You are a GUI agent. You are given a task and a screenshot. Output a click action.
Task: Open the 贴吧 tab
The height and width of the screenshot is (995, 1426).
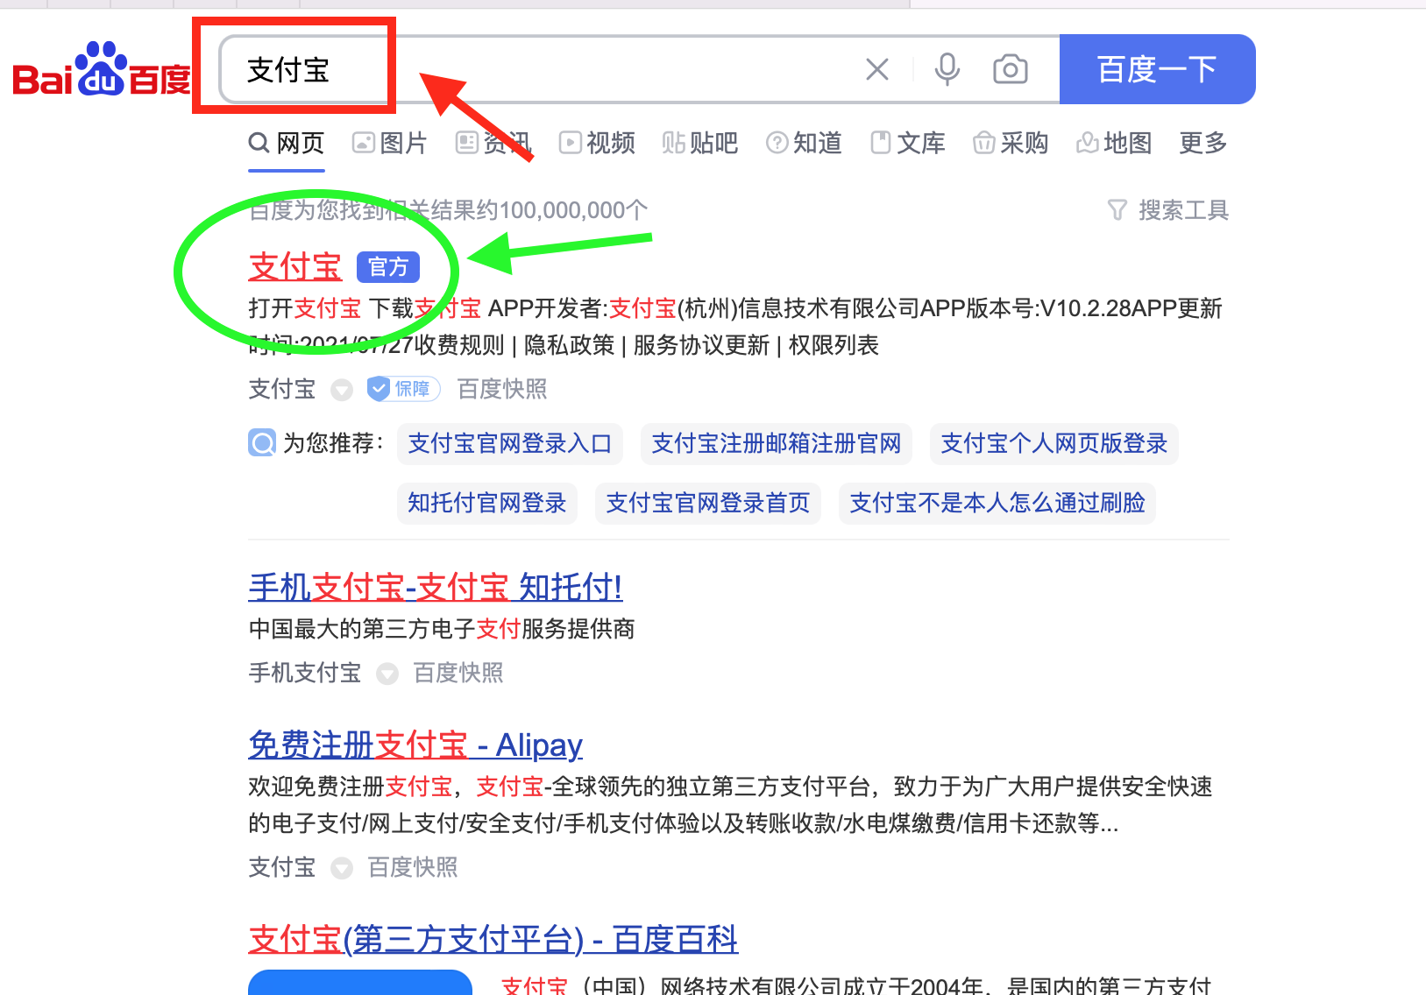pyautogui.click(x=700, y=143)
